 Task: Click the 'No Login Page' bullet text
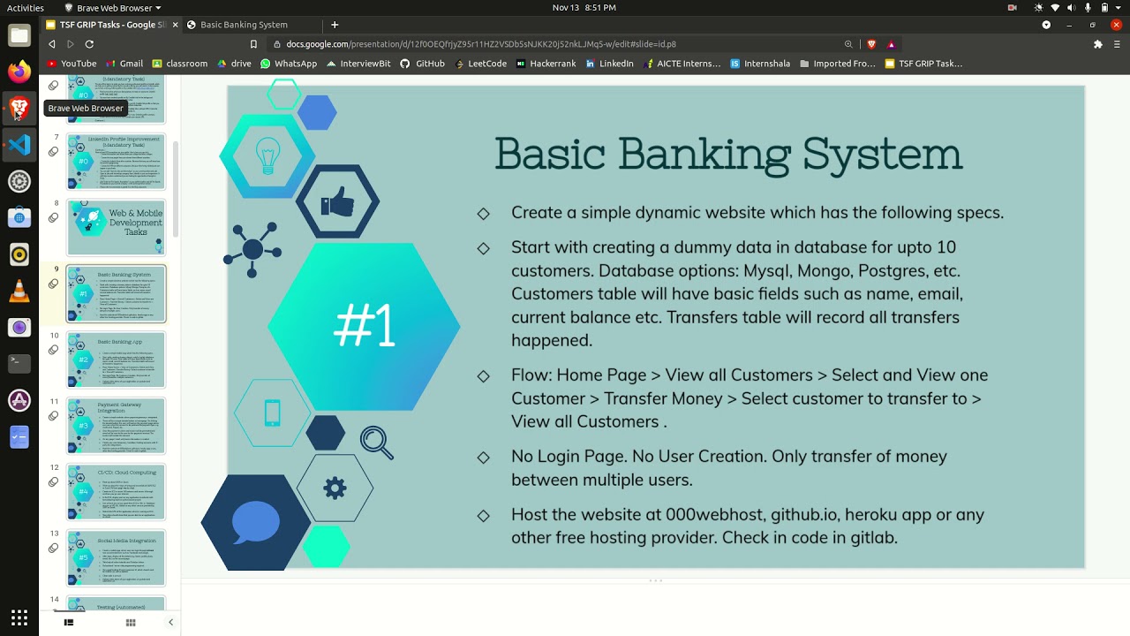click(729, 468)
